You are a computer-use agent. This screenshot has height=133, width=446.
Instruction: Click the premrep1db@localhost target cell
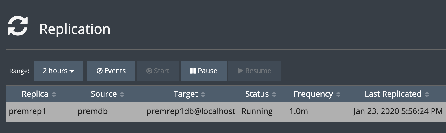click(191, 111)
